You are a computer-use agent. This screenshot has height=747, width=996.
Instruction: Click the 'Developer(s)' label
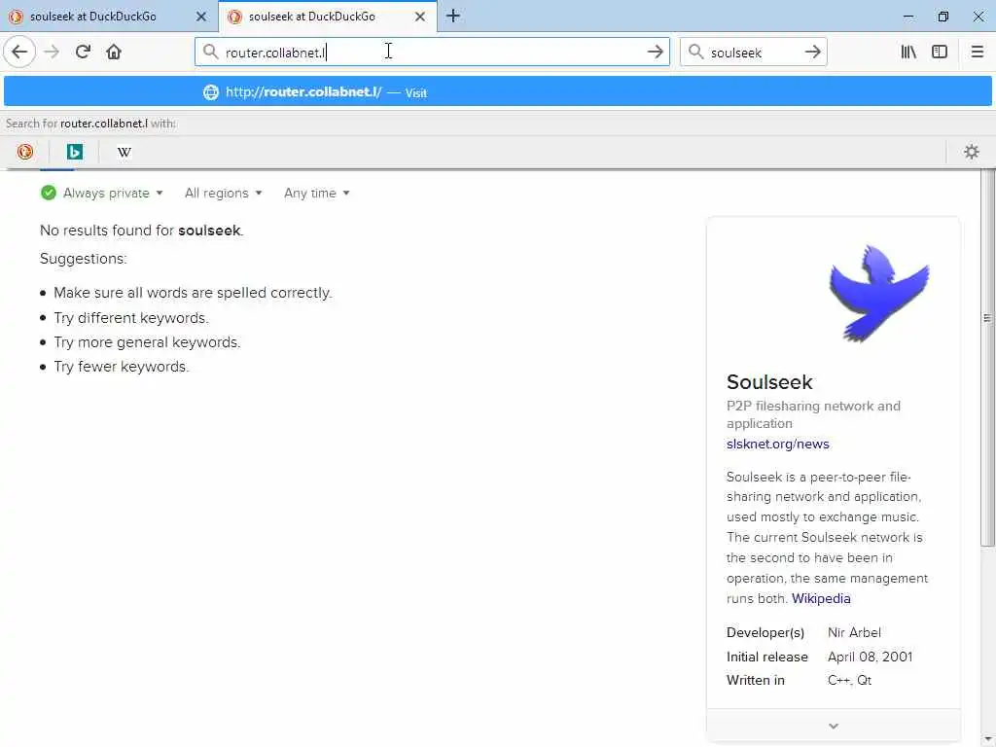click(x=765, y=632)
